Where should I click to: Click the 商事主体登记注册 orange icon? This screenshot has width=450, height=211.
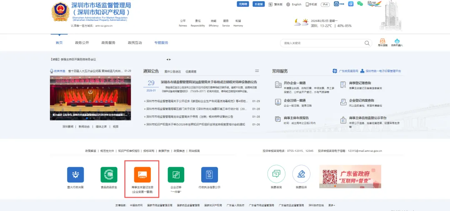tap(142, 175)
